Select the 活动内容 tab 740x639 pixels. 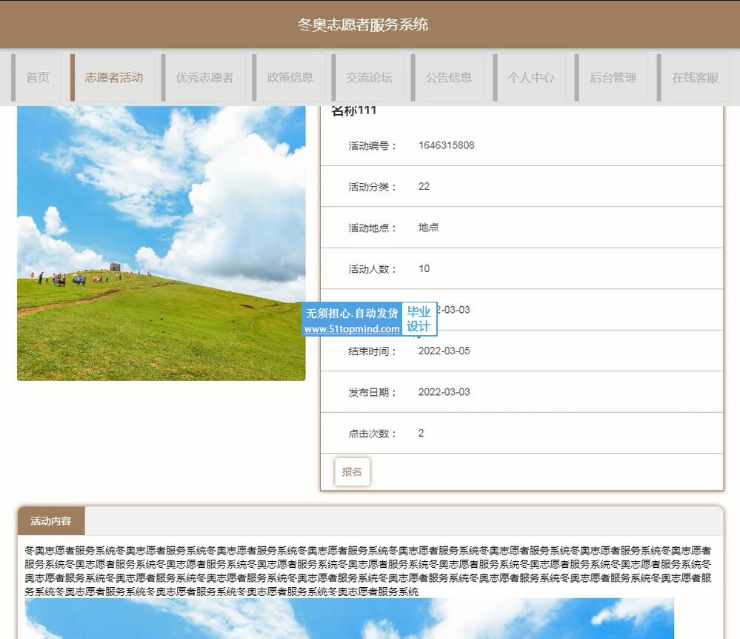click(x=51, y=521)
